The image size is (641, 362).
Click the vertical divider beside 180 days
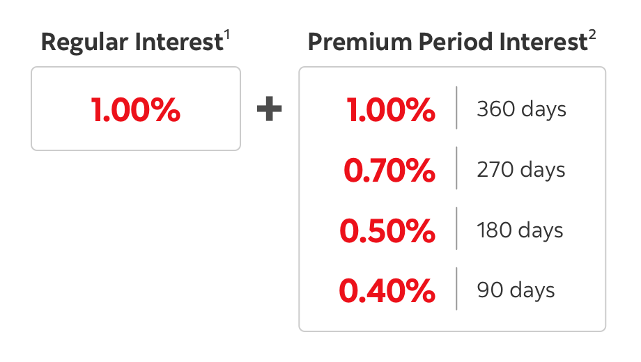click(456, 228)
